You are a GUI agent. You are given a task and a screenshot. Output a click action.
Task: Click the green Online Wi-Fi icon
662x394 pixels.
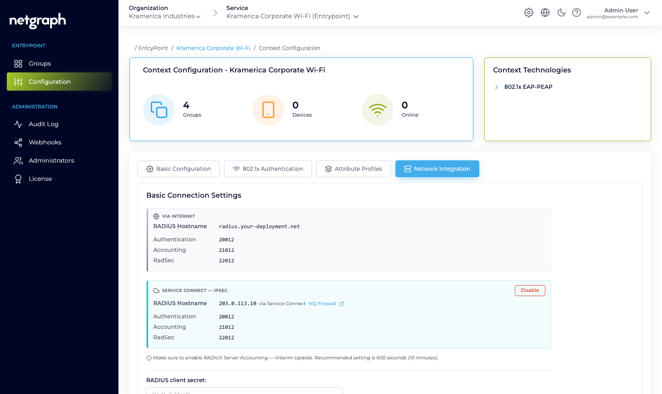[378, 110]
